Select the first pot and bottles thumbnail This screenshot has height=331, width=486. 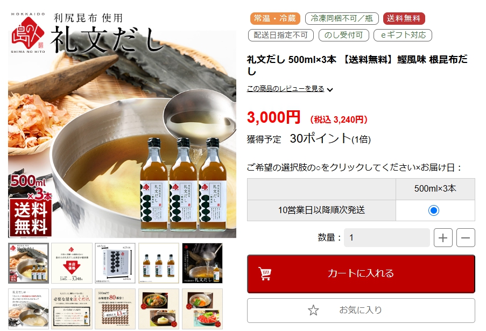coord(29,263)
